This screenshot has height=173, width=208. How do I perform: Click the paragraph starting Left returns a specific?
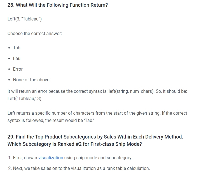(x=97, y=117)
